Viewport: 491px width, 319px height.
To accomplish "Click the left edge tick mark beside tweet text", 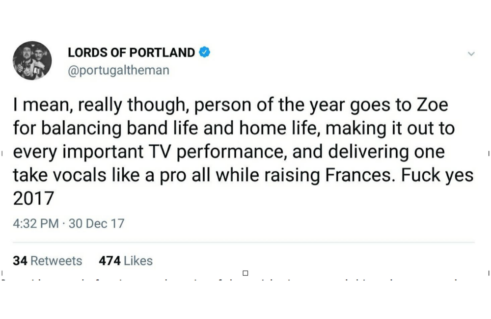I will (2, 154).
